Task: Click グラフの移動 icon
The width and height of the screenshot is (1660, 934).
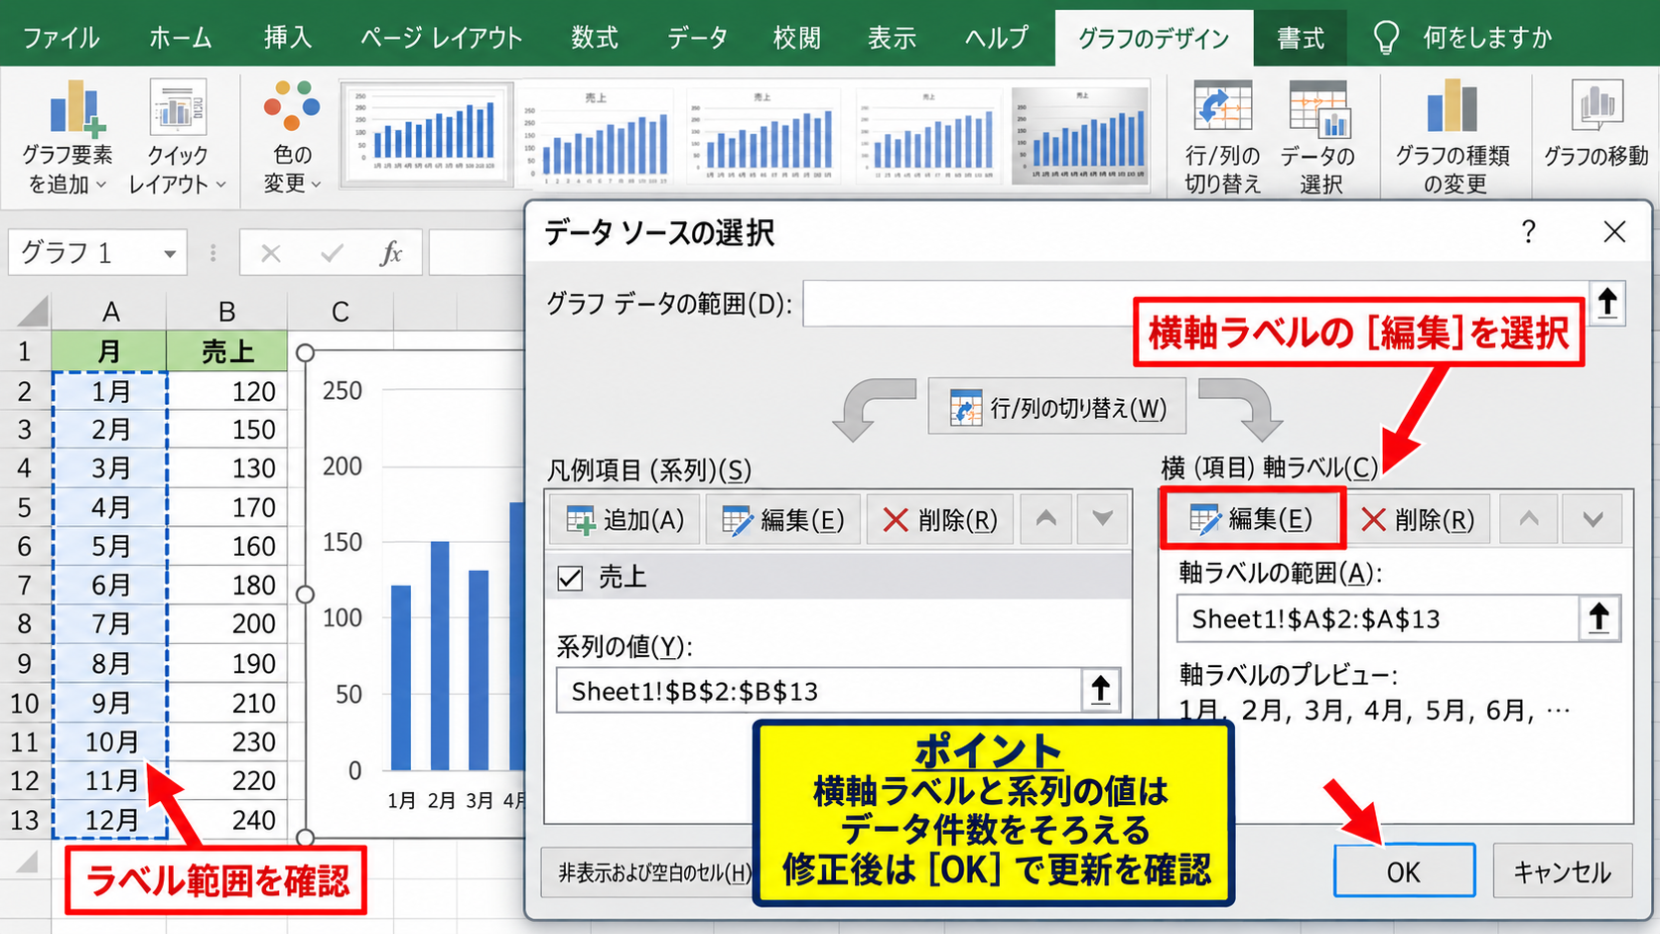Action: click(x=1595, y=124)
